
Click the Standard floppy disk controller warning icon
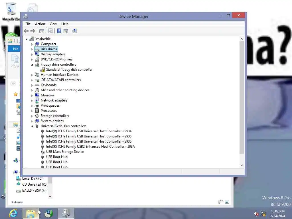coord(42,70)
